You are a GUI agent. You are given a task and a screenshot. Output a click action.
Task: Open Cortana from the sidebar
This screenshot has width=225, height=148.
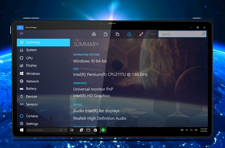tap(43, 116)
